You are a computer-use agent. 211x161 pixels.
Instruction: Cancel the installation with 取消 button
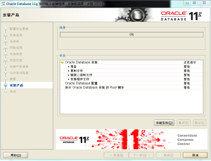195,155
